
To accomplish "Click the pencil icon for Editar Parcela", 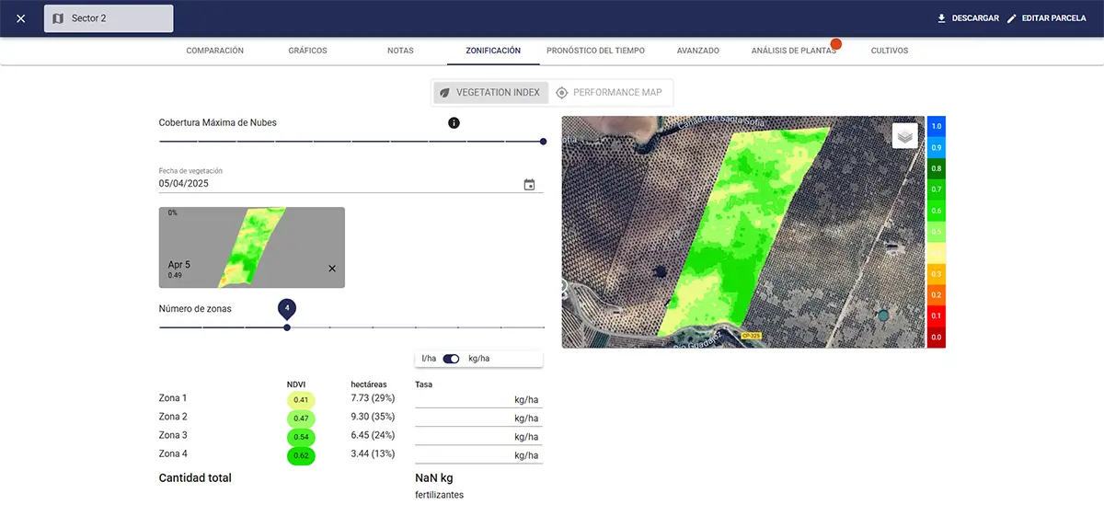I will [x=1012, y=18].
